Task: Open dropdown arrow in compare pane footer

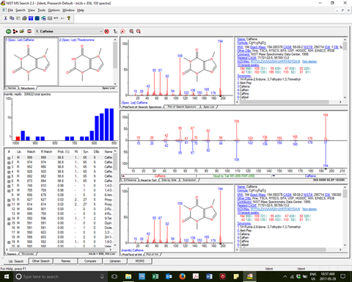Action: pyautogui.click(x=274, y=176)
